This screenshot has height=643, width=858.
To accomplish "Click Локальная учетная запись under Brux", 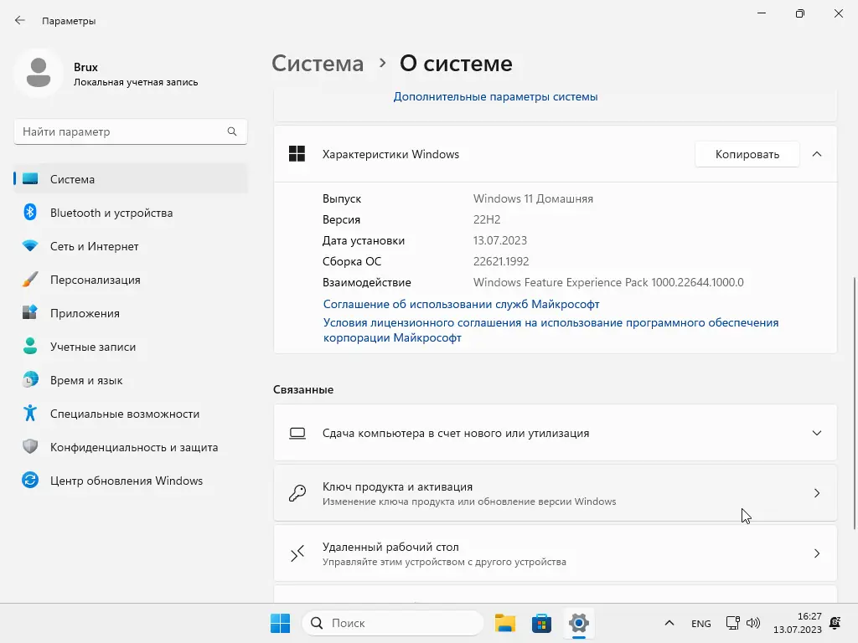I will 136,82.
